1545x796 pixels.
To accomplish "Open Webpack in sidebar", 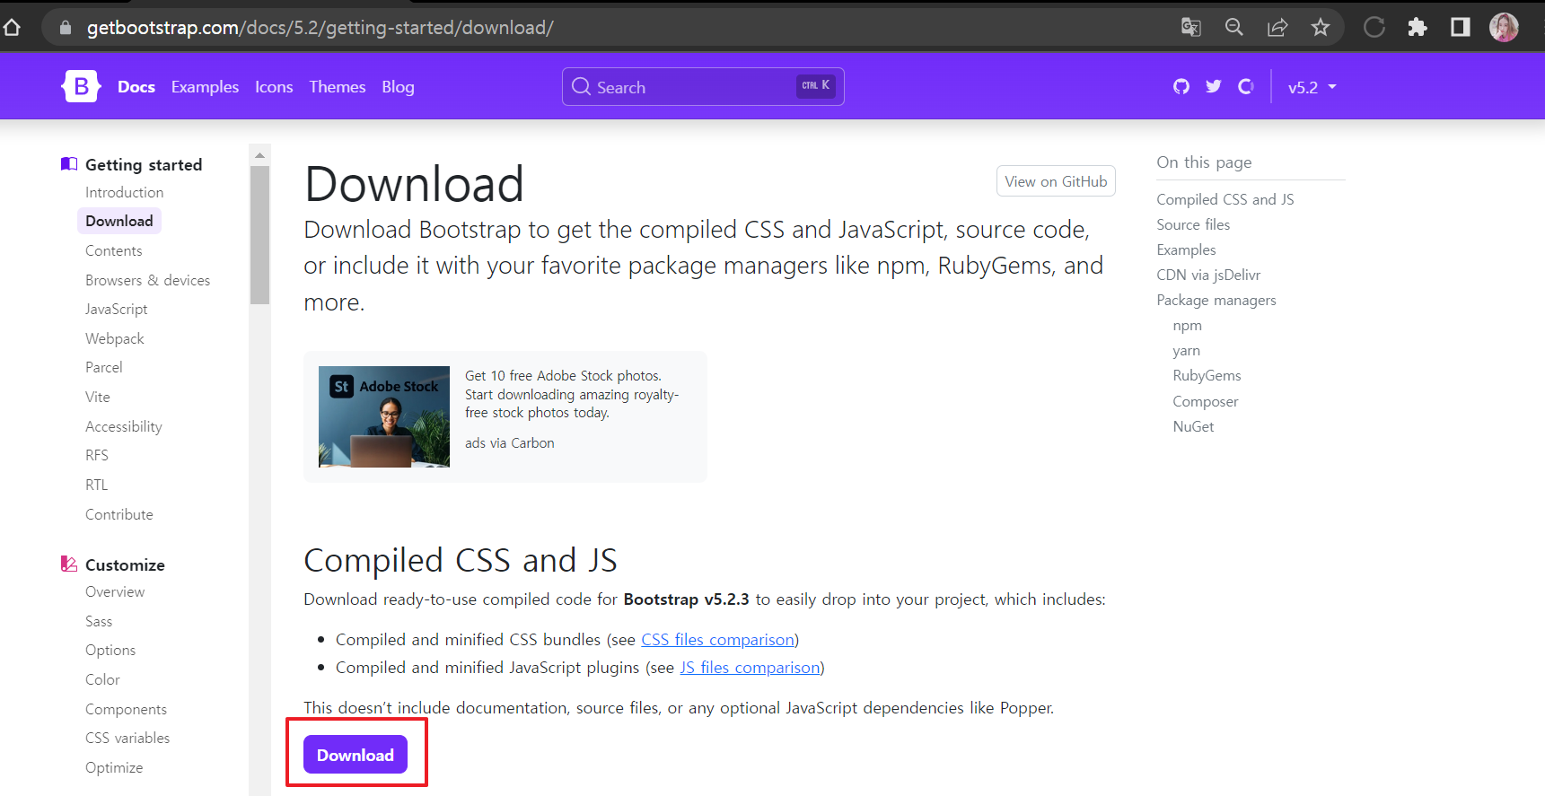I will point(114,338).
